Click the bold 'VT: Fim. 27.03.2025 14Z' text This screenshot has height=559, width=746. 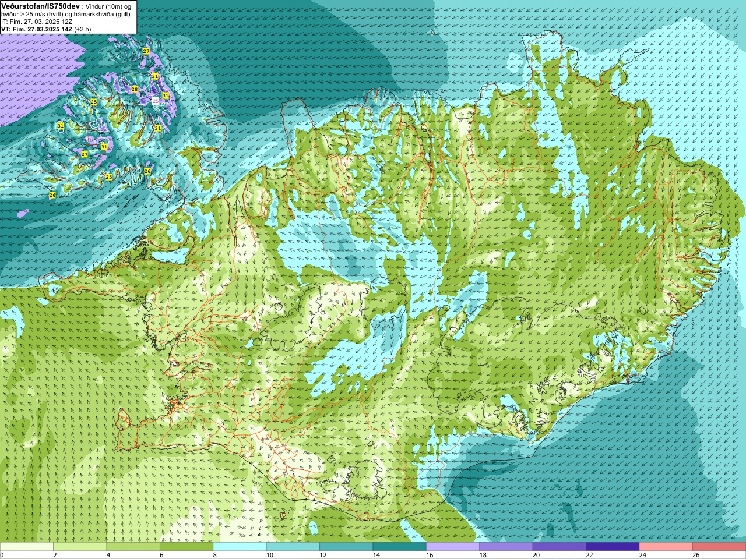click(x=37, y=29)
